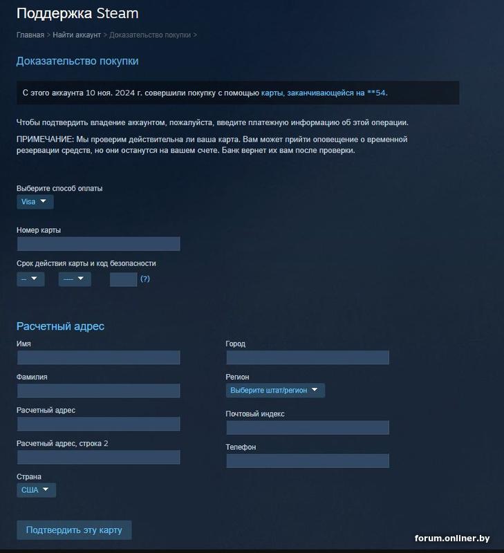This screenshot has width=504, height=553.
Task: Open the Visa payment method dropdown
Action: [x=35, y=202]
